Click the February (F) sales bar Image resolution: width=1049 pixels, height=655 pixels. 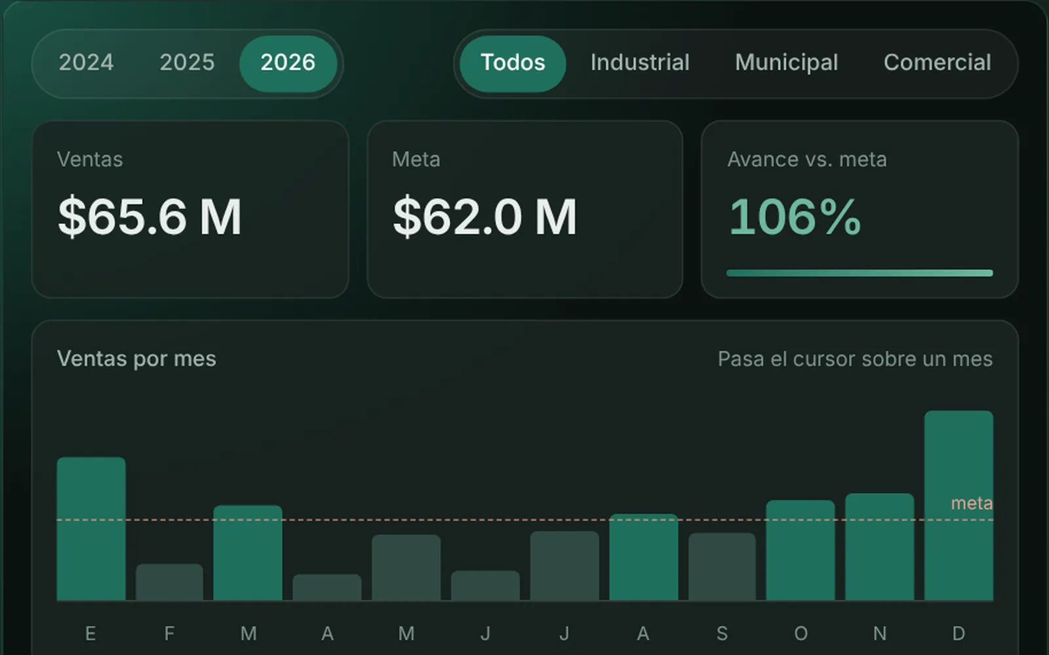point(169,582)
